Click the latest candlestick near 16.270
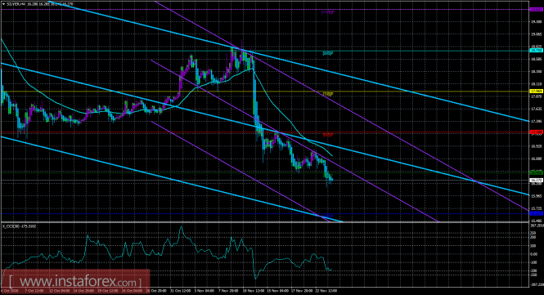The width and height of the screenshot is (544, 295). (x=332, y=180)
